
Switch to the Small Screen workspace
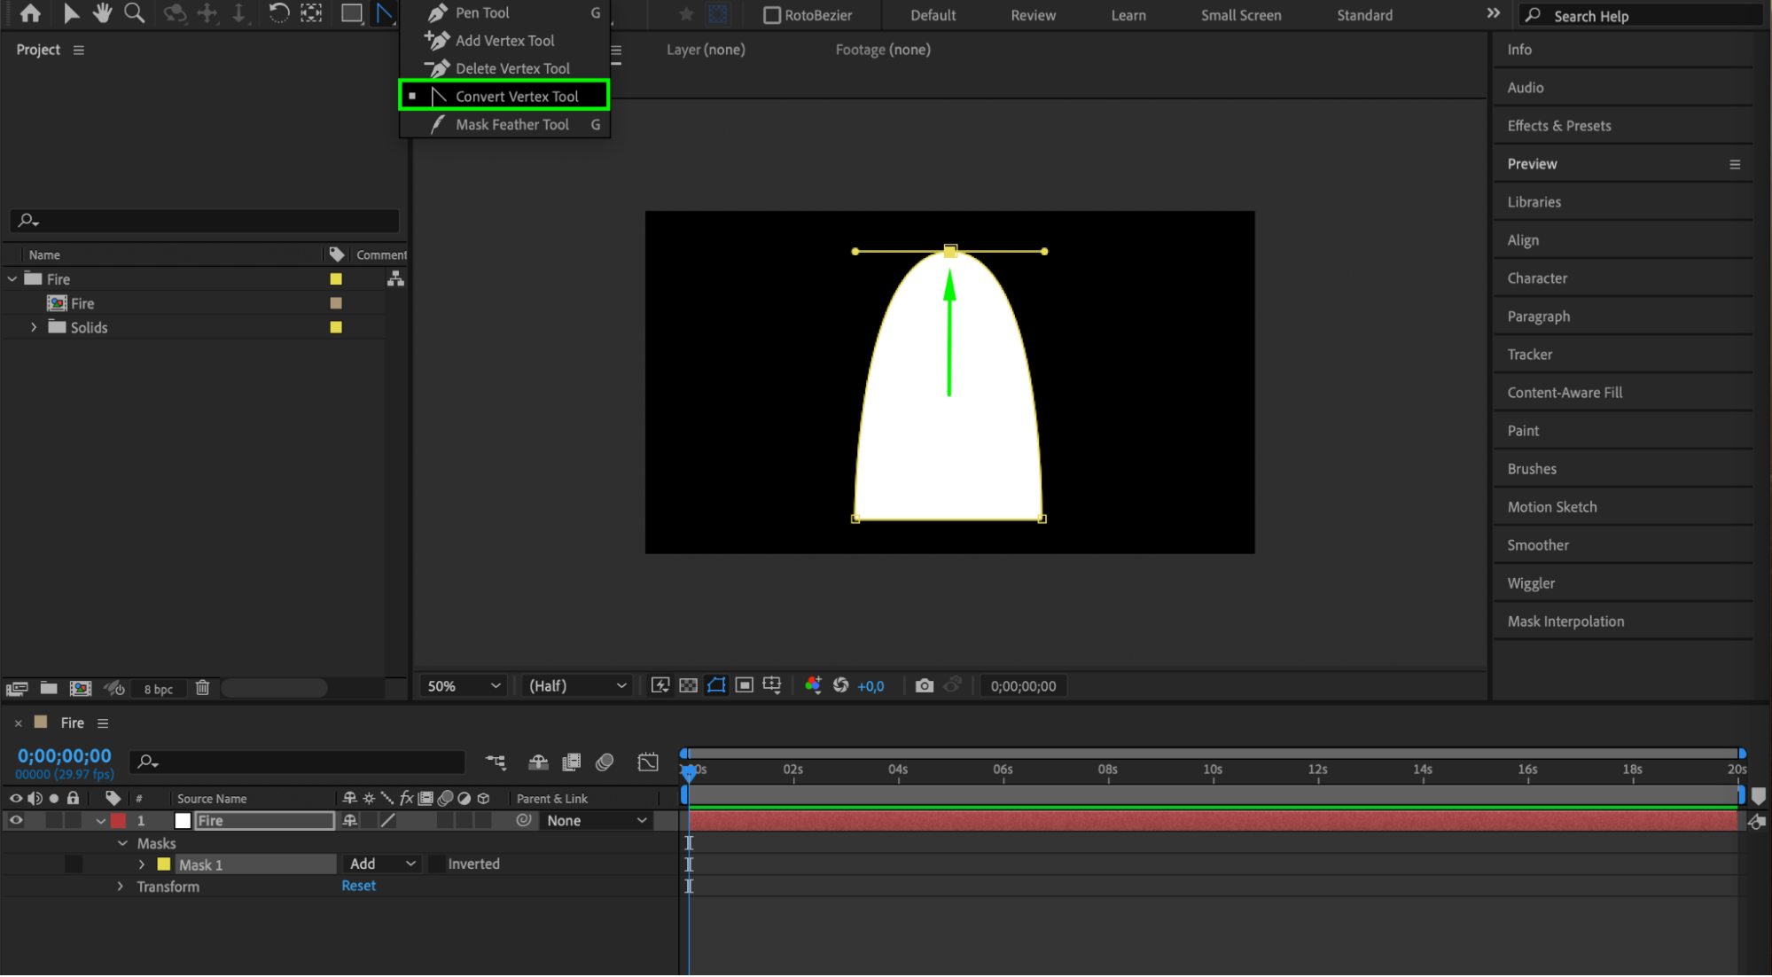1240,15
